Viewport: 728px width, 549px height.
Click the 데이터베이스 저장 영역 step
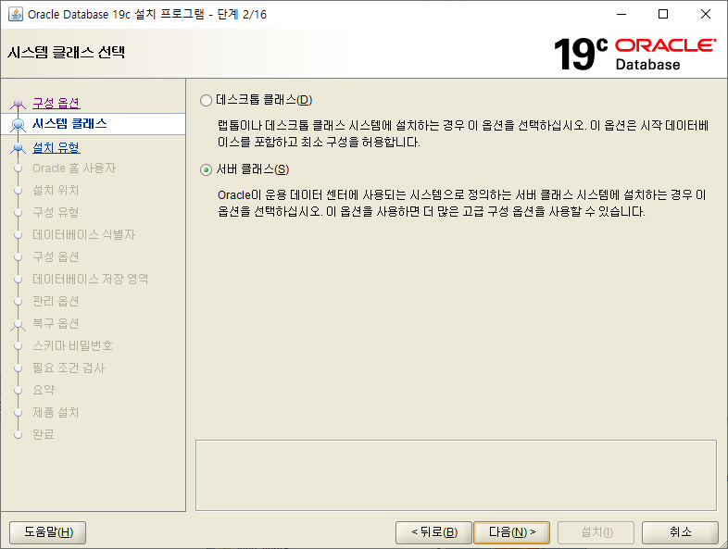click(90, 279)
